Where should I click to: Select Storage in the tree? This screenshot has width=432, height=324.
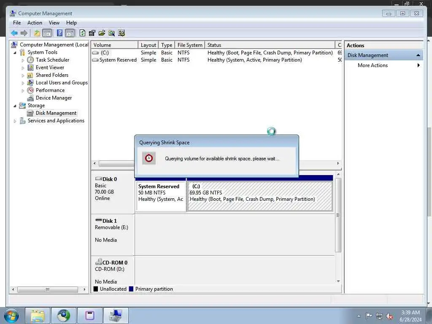[x=36, y=105]
